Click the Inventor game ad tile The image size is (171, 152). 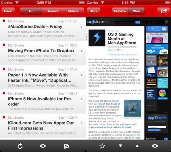coord(163,60)
